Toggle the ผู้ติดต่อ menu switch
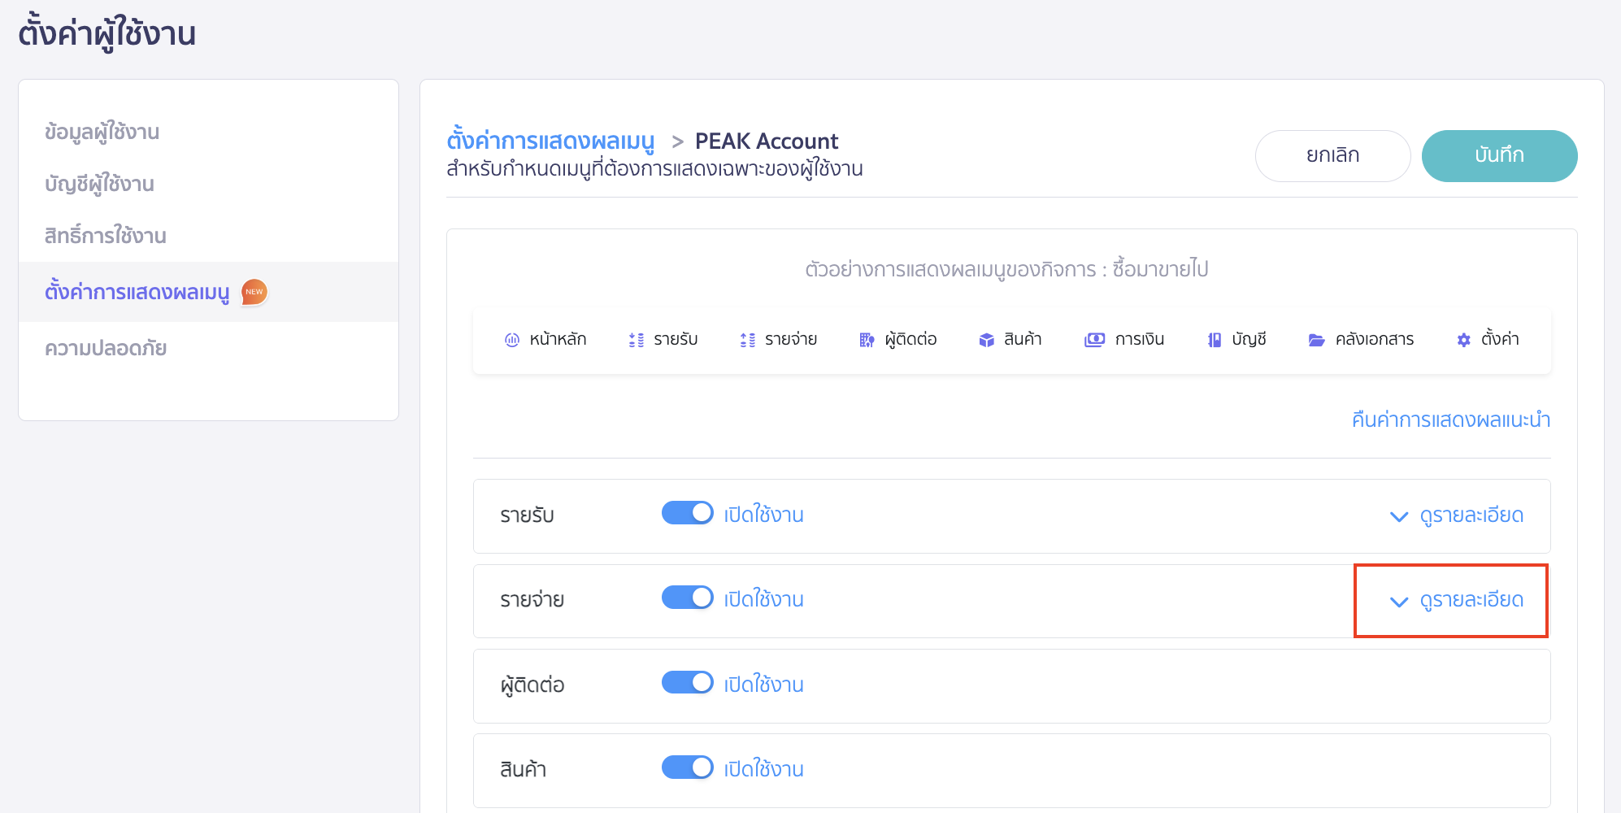This screenshot has width=1621, height=813. click(687, 683)
